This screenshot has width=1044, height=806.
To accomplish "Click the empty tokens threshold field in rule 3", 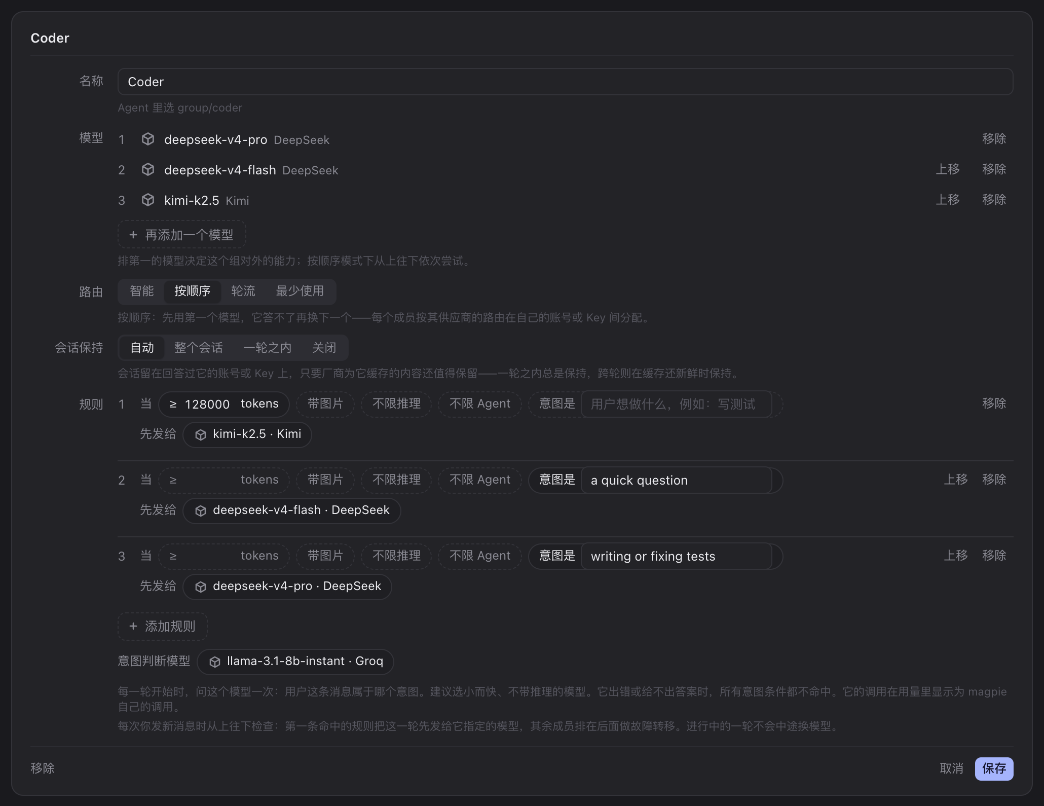I will point(224,556).
